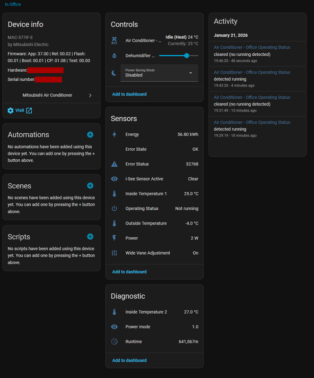Image resolution: width=314 pixels, height=378 pixels.
Task: Click the Operating Status power icon
Action: (x=114, y=208)
